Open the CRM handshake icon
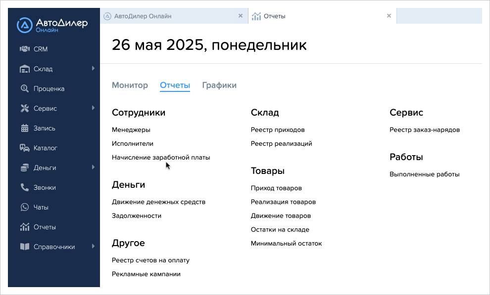490x295 pixels. (25, 49)
